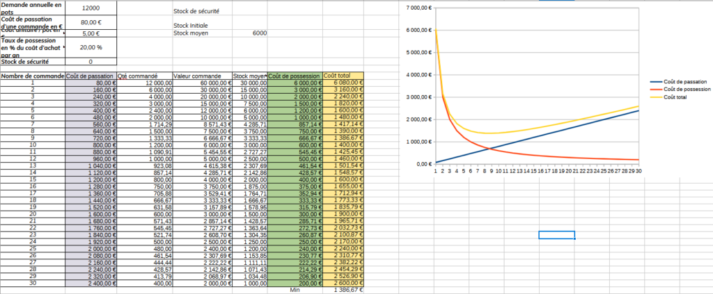Select the 'Nombre de commande' column header
Image resolution: width=713 pixels, height=294 pixels.
tap(33, 76)
